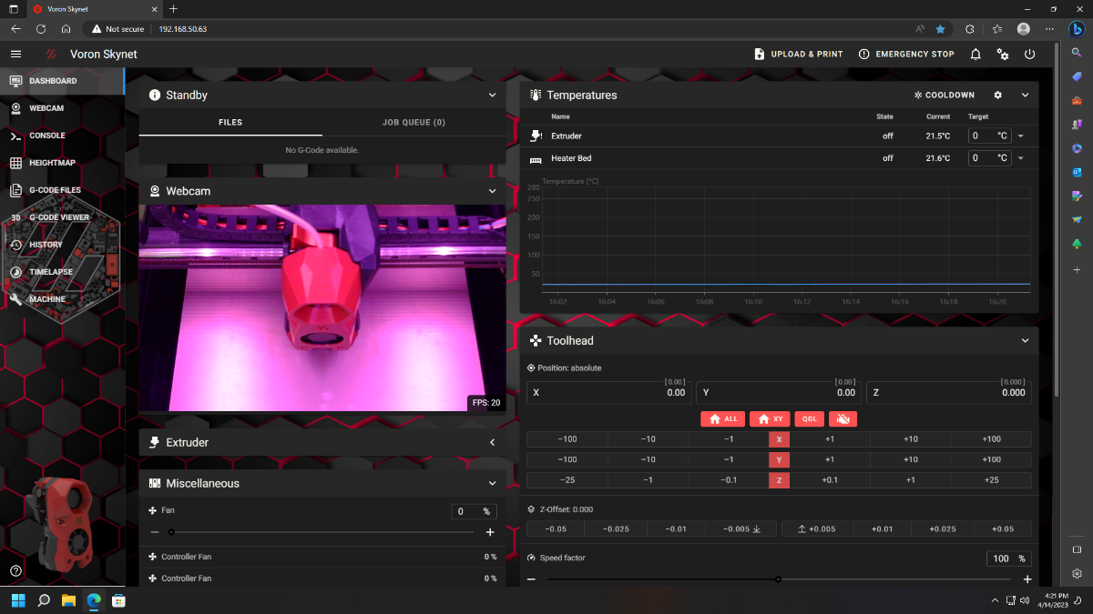Open Extruder temperature presets dropdown
1093x614 pixels.
pos(1020,136)
